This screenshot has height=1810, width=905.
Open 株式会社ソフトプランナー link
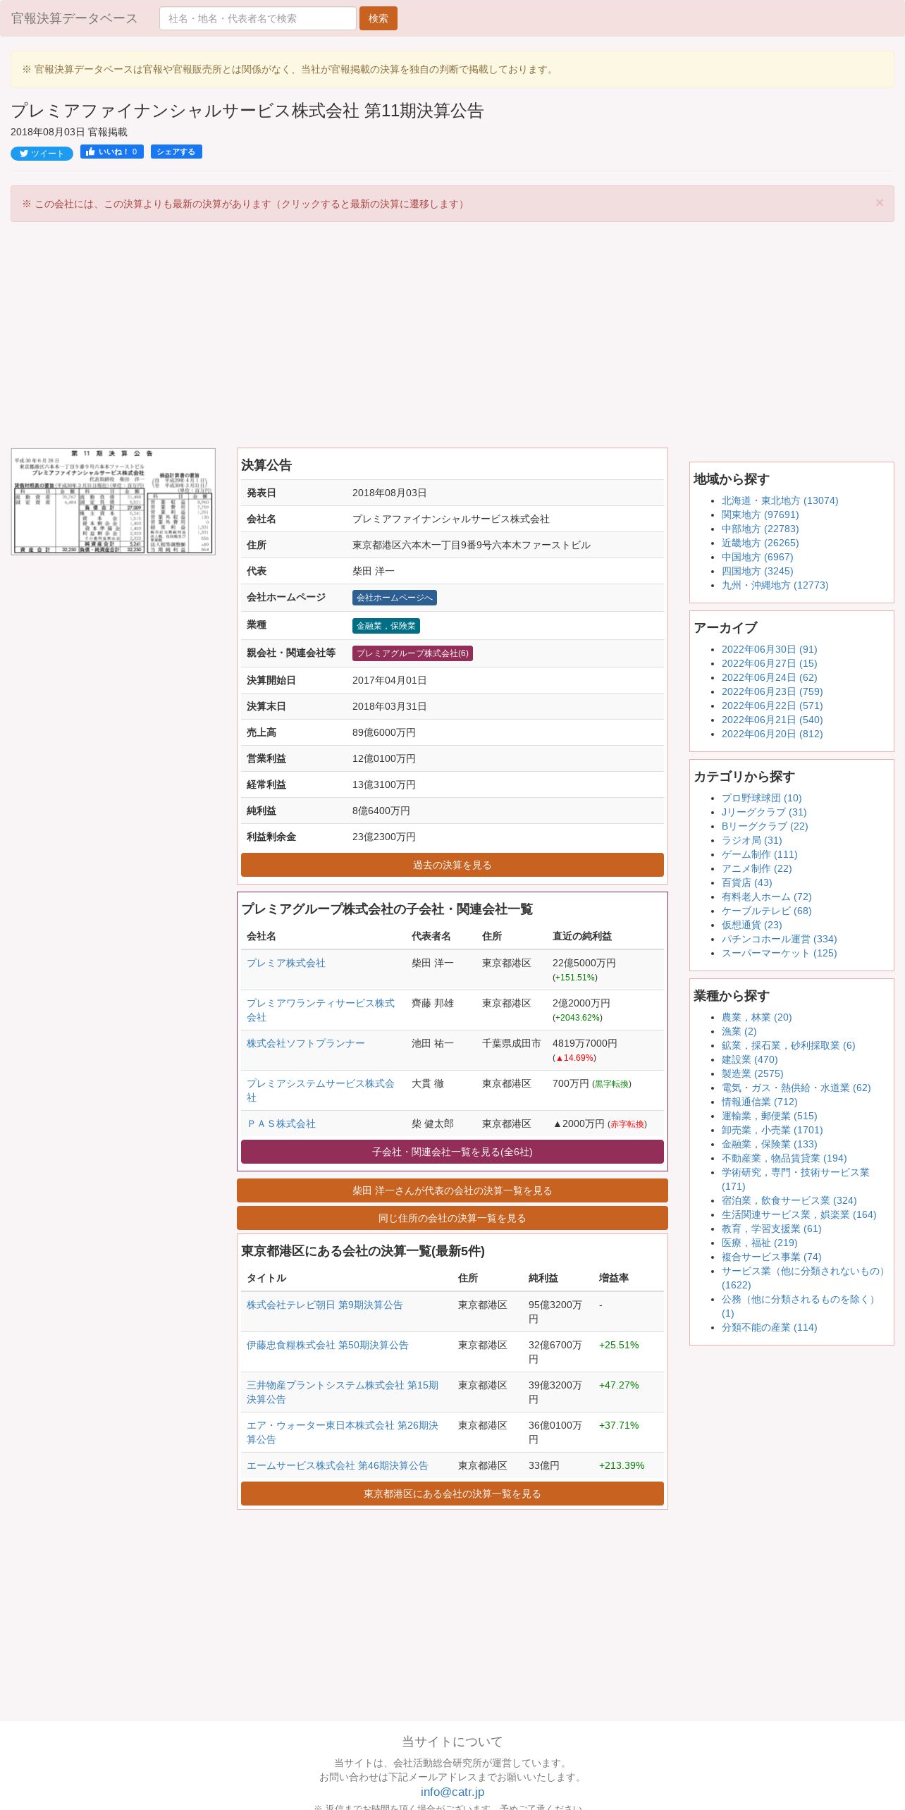pyautogui.click(x=306, y=1043)
